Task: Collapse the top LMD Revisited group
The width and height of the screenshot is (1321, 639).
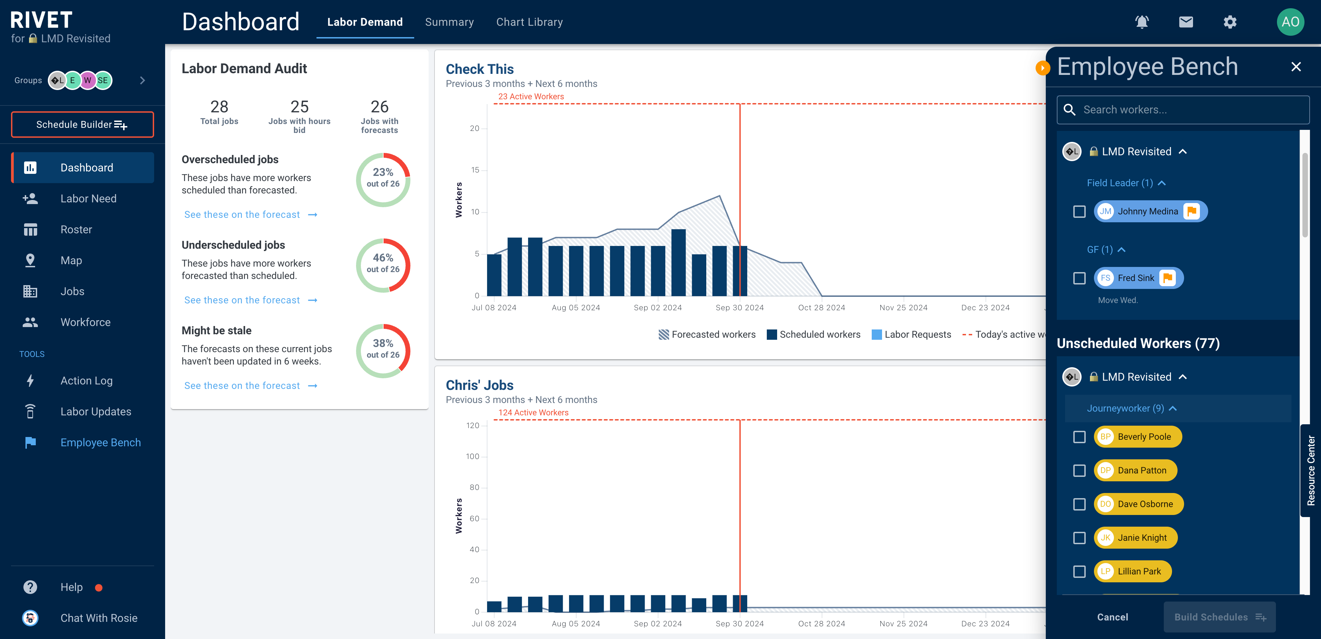Action: point(1182,152)
